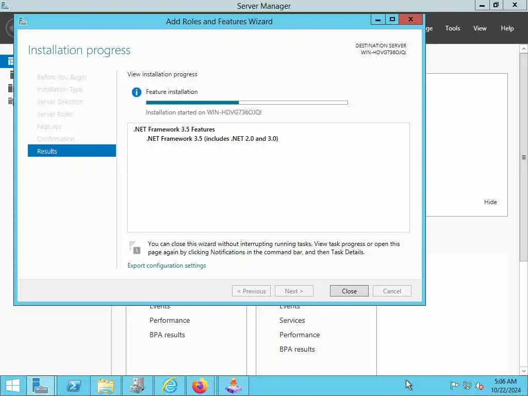The width and height of the screenshot is (528, 396).
Task: Open the Tools menu in Server Manager
Action: [x=452, y=28]
